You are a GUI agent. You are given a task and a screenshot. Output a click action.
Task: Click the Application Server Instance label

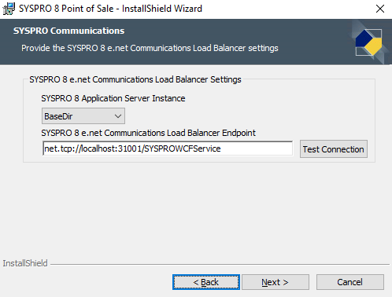(113, 98)
